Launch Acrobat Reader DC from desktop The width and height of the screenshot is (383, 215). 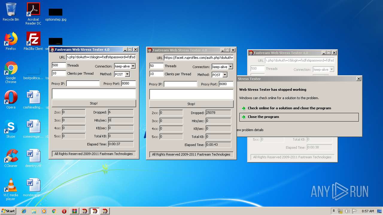click(x=33, y=14)
